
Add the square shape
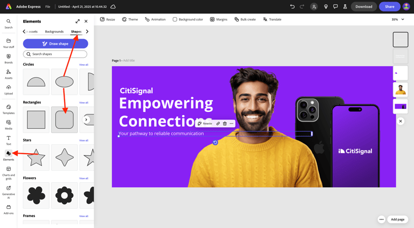point(36,120)
